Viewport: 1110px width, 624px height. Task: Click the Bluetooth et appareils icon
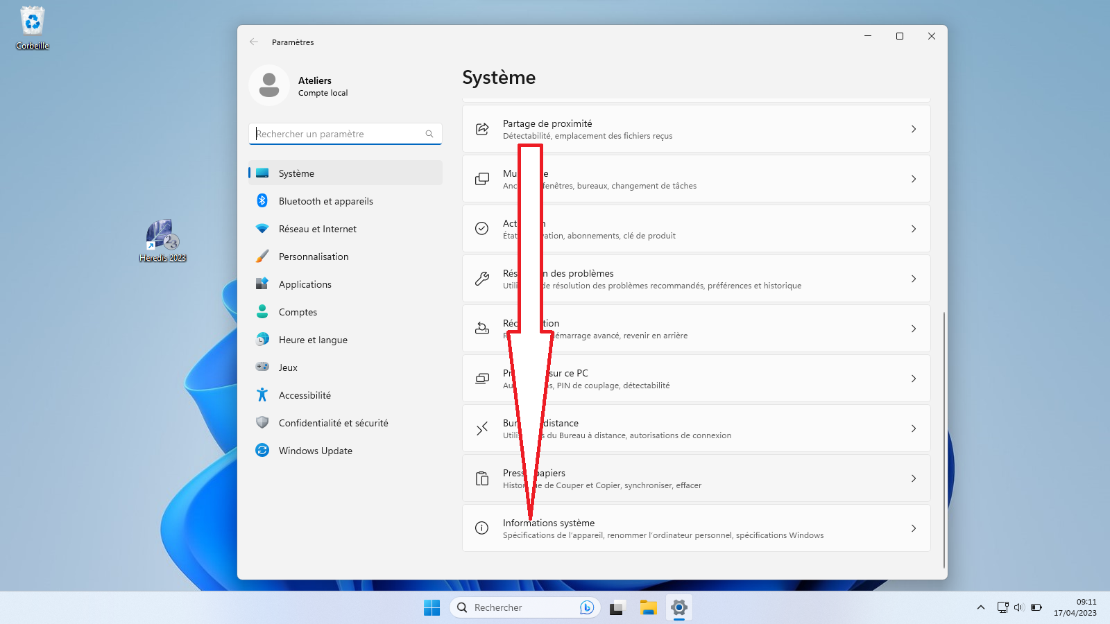click(x=262, y=201)
